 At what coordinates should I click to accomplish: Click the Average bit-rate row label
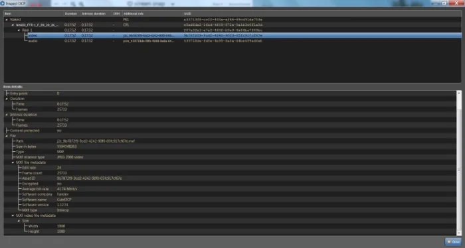click(35, 189)
